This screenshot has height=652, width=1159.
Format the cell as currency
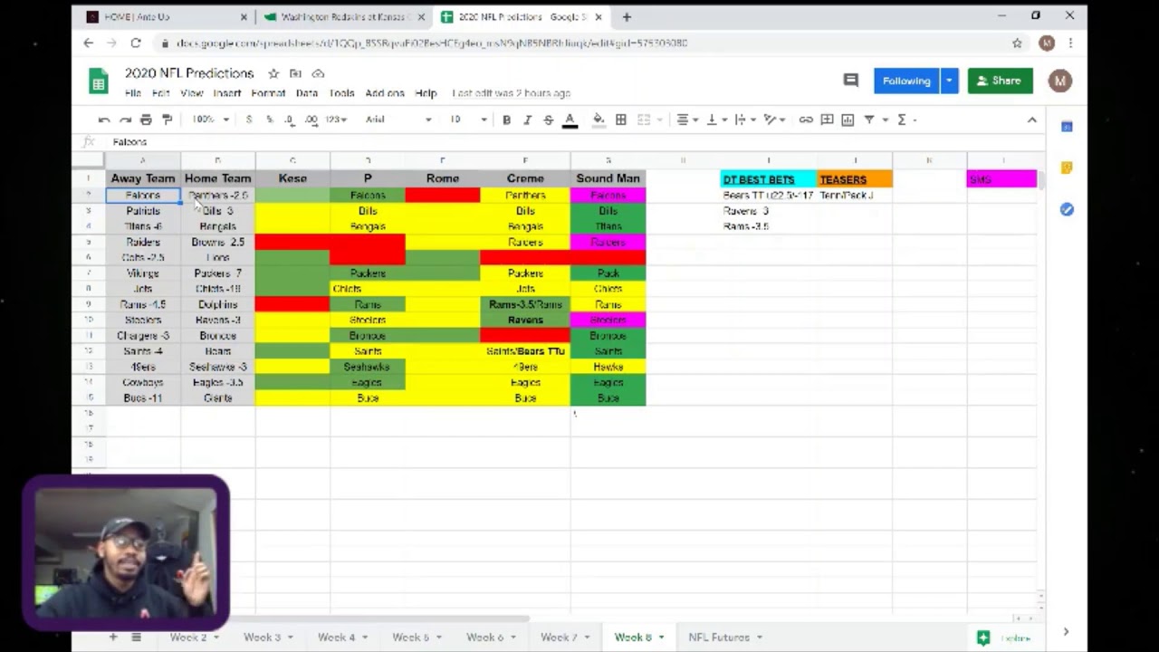click(x=248, y=120)
